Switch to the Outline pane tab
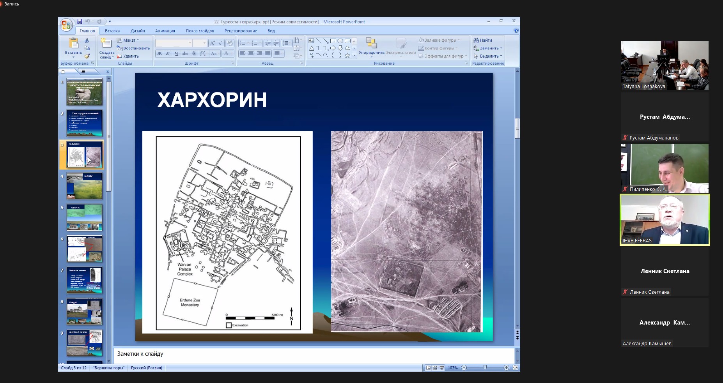Screen dimensions: 723x383 coord(83,71)
